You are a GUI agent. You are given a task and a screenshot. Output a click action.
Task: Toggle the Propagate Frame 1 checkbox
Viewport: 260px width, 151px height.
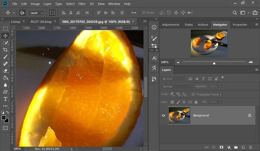click(193, 94)
